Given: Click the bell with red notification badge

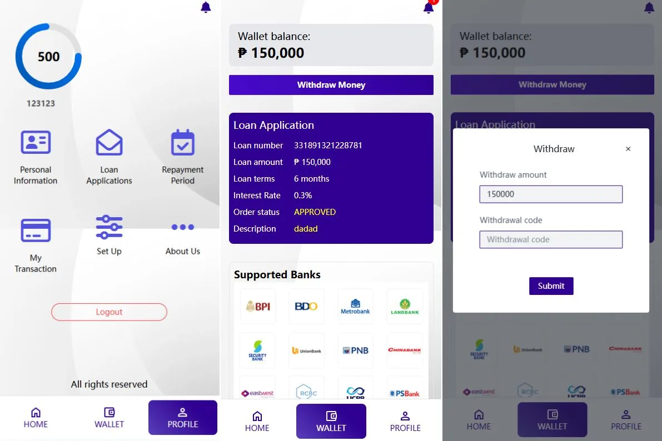Looking at the screenshot, I should pos(429,7).
